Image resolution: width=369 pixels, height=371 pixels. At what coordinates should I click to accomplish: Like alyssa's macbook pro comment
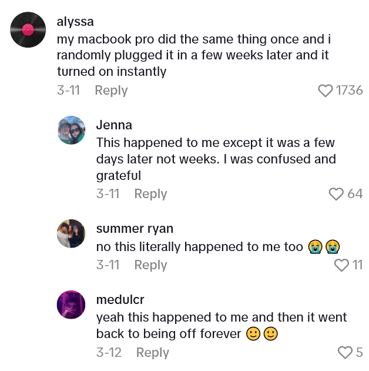coord(326,91)
